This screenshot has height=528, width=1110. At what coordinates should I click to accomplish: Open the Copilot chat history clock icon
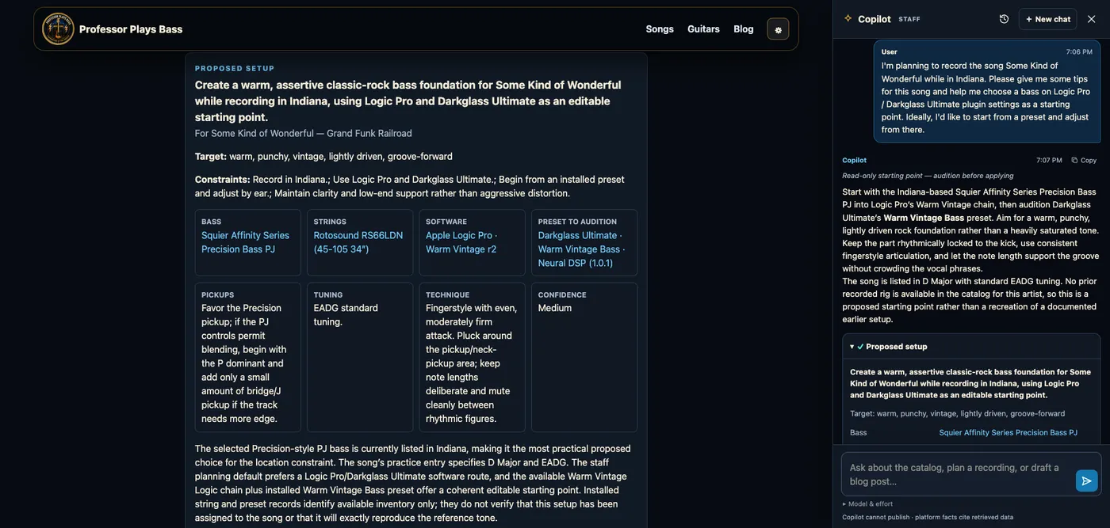pos(1004,19)
